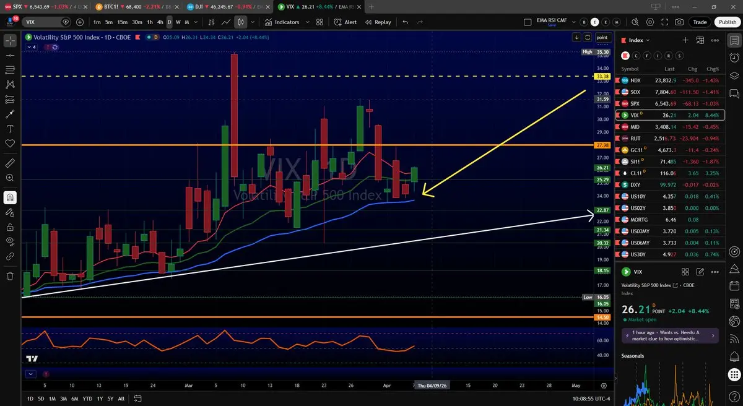Open the heart icon tools in left toolbar

[10, 144]
